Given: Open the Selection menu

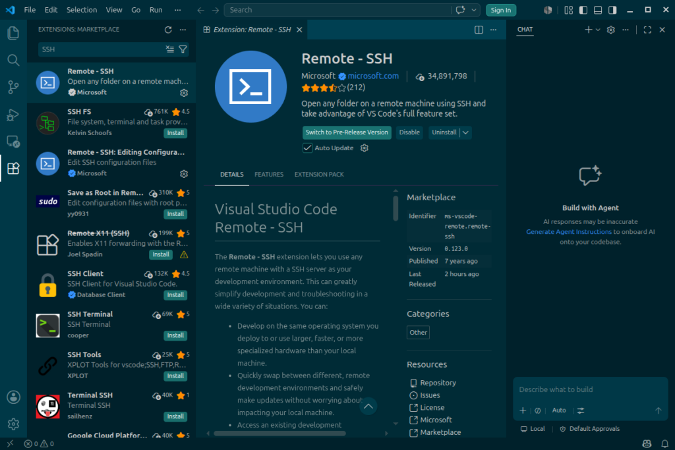Looking at the screenshot, I should coord(82,10).
